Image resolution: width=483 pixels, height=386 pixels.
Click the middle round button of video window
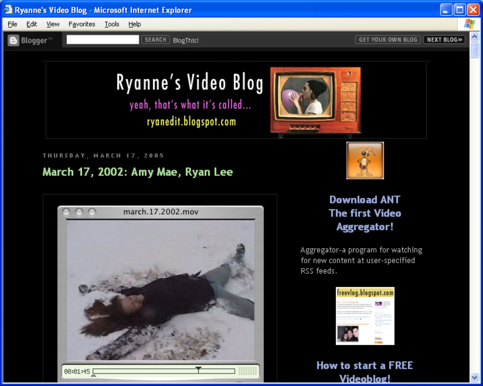click(79, 212)
